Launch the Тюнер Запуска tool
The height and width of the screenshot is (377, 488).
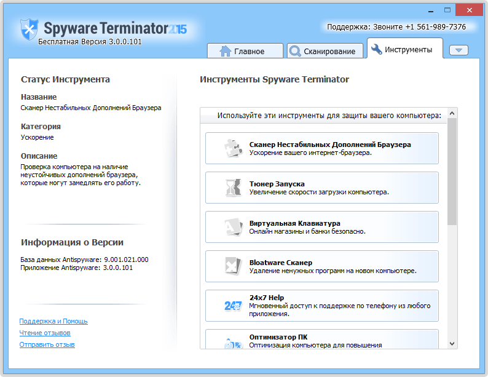[322, 188]
